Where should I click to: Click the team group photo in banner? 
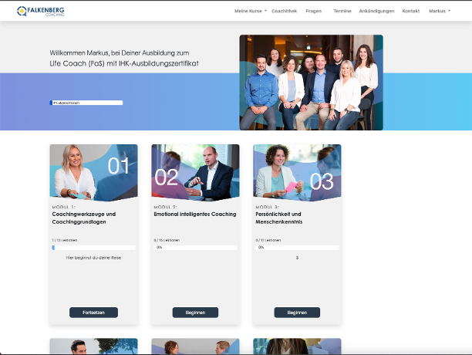[311, 82]
